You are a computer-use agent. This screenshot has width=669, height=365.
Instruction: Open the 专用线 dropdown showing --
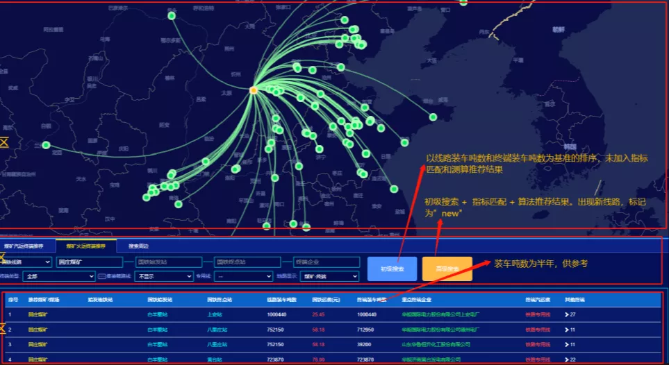(243, 276)
